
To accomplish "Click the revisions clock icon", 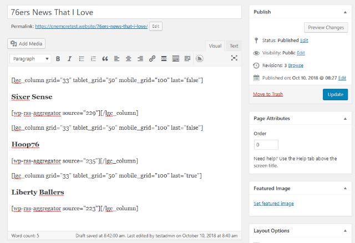I will click(256, 65).
